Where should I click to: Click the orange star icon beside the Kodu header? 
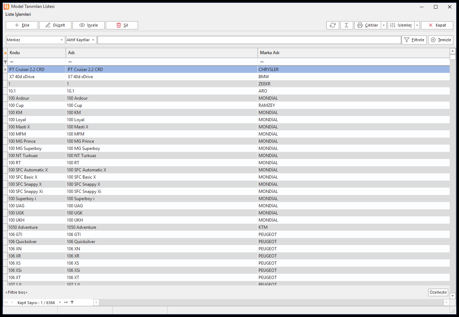click(5, 53)
